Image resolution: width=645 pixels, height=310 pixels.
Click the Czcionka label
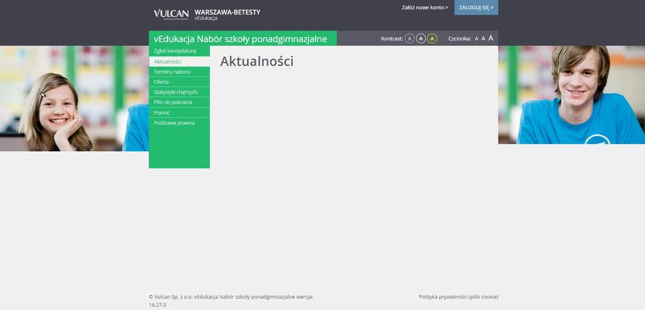[x=459, y=38]
